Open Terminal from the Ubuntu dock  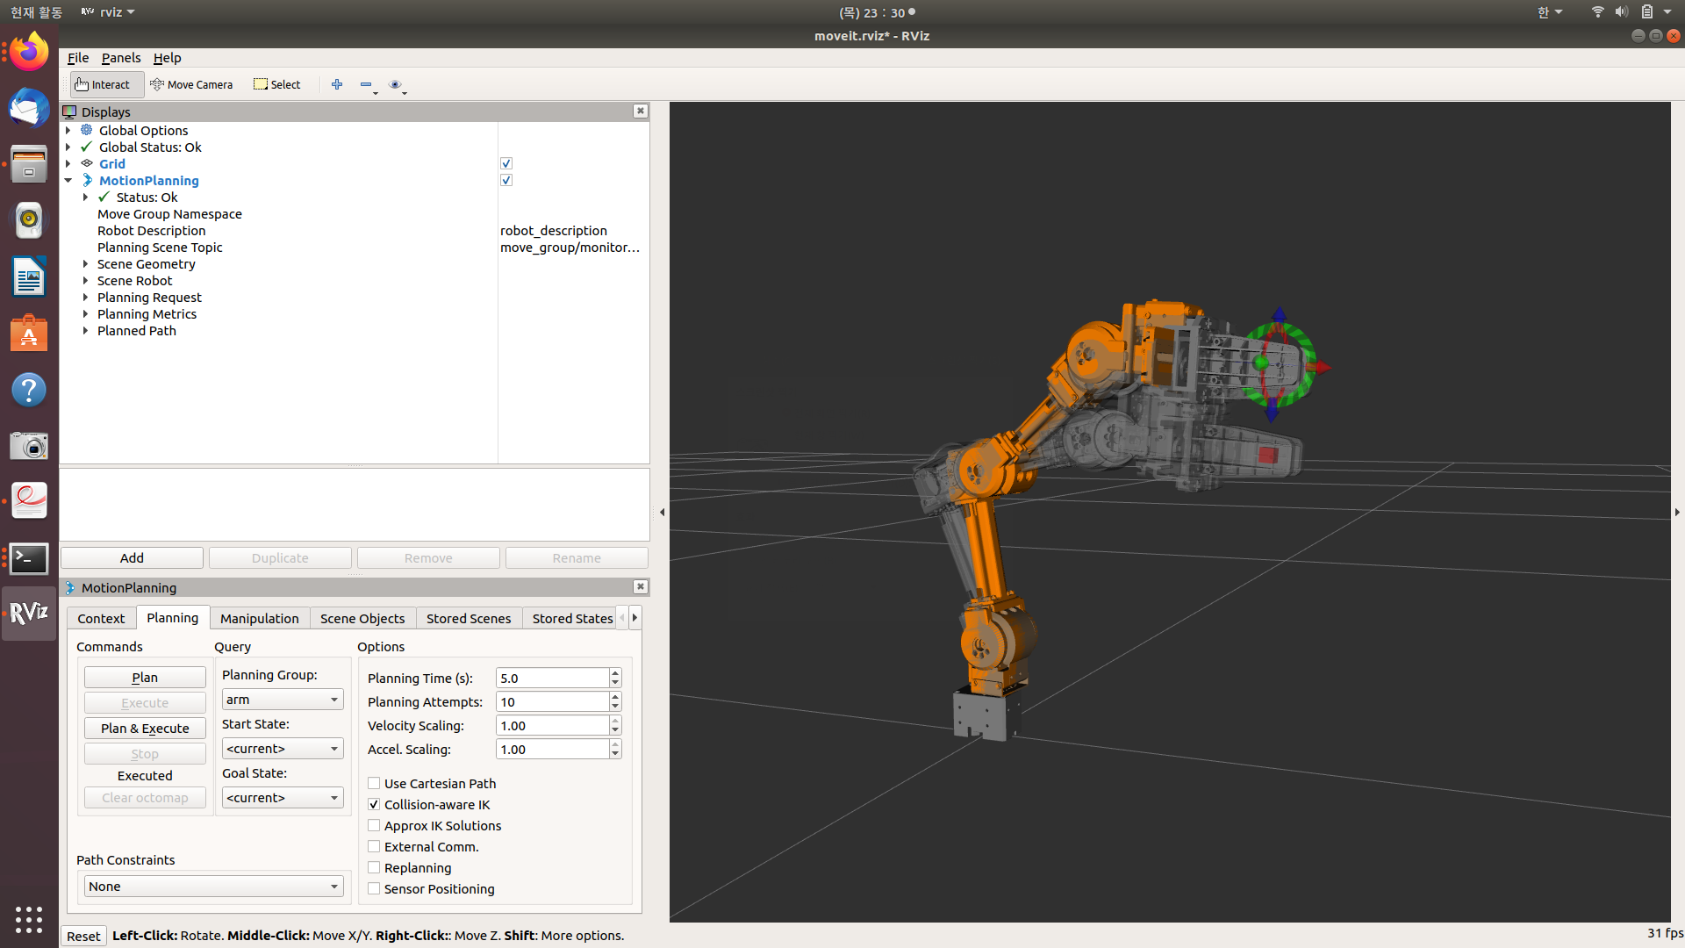(x=29, y=558)
